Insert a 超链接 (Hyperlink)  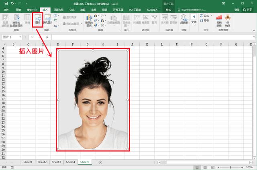(184, 19)
